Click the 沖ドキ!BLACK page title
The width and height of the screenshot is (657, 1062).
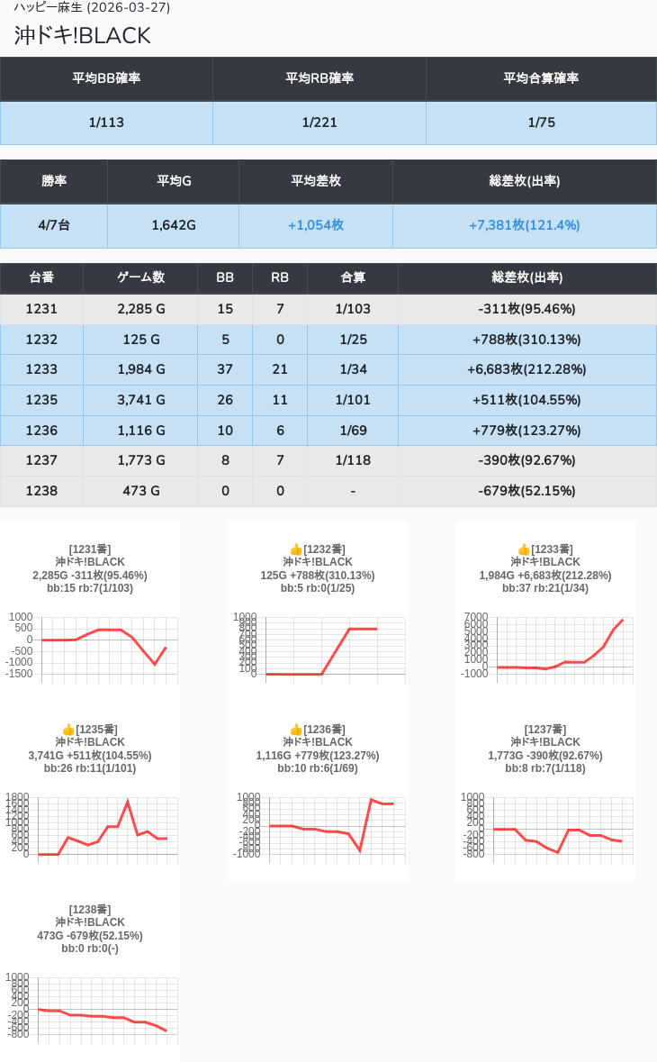click(83, 35)
